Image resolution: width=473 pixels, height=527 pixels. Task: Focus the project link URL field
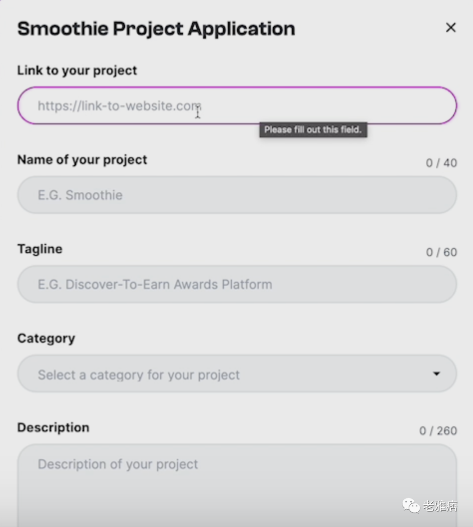pyautogui.click(x=236, y=105)
